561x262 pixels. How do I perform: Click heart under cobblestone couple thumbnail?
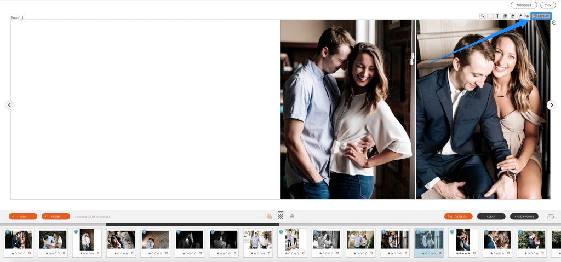(132, 253)
